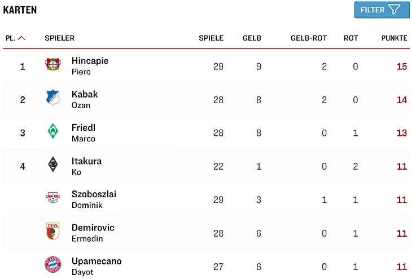
Task: Click the Werder Bremen logo beside Friedl
Action: click(53, 131)
